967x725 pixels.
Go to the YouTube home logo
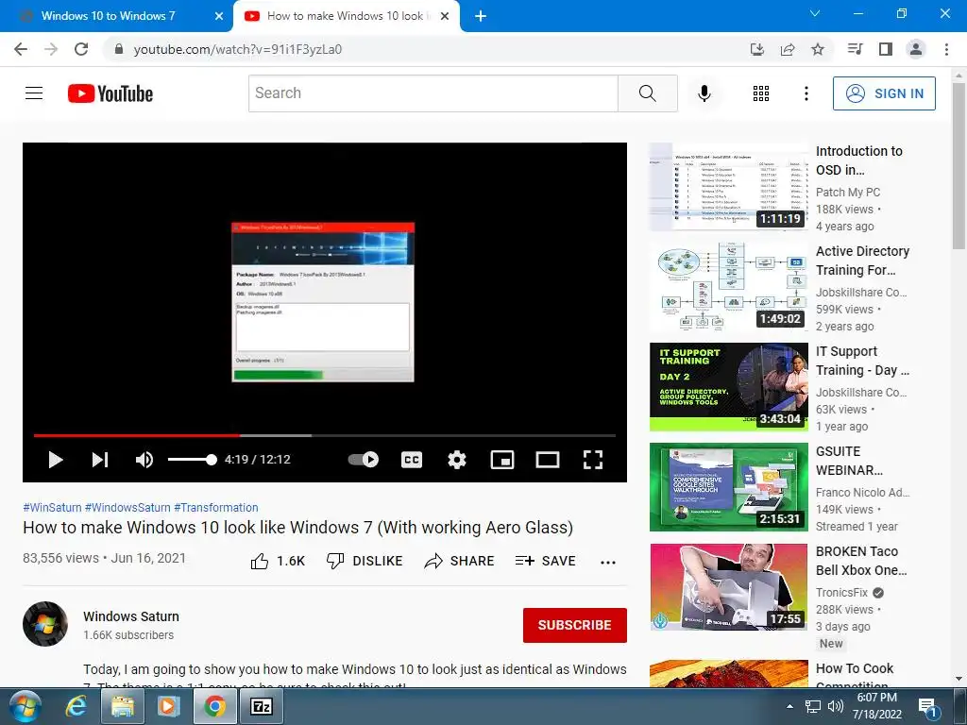(x=110, y=93)
